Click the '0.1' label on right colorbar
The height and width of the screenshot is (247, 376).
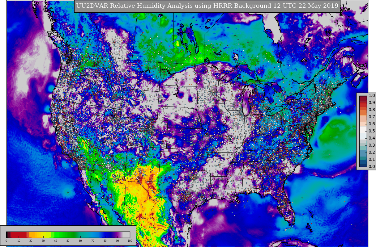pos(372,160)
